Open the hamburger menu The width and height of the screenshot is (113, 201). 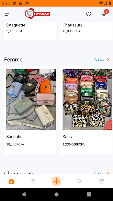click(7, 15)
